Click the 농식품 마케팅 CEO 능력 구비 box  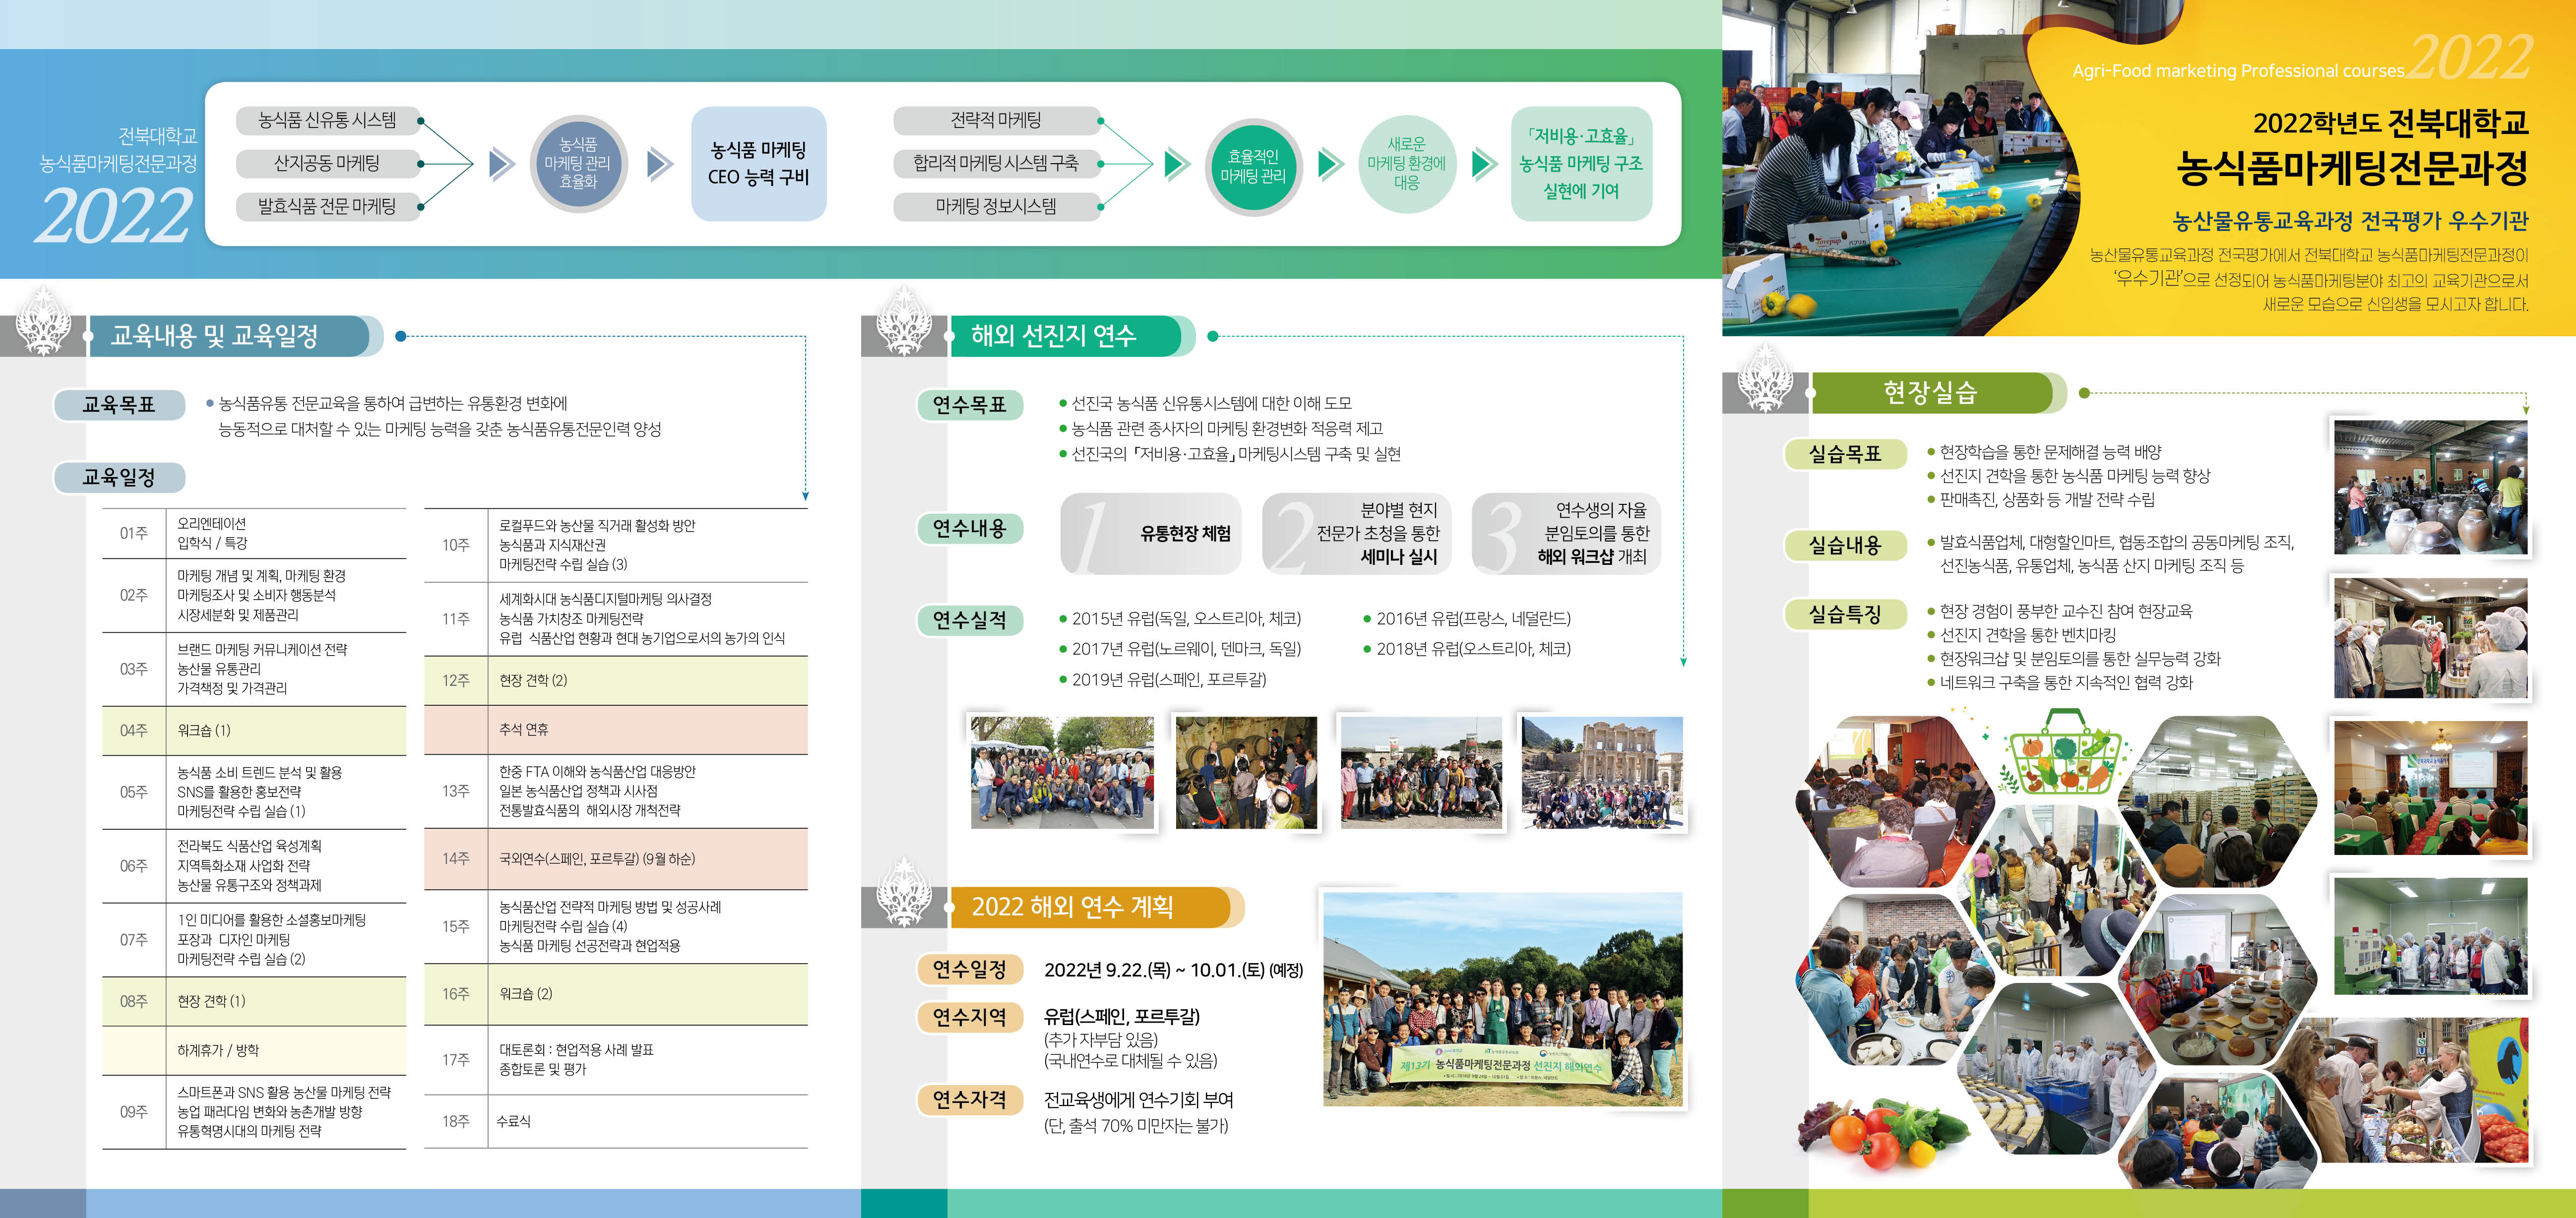[758, 163]
